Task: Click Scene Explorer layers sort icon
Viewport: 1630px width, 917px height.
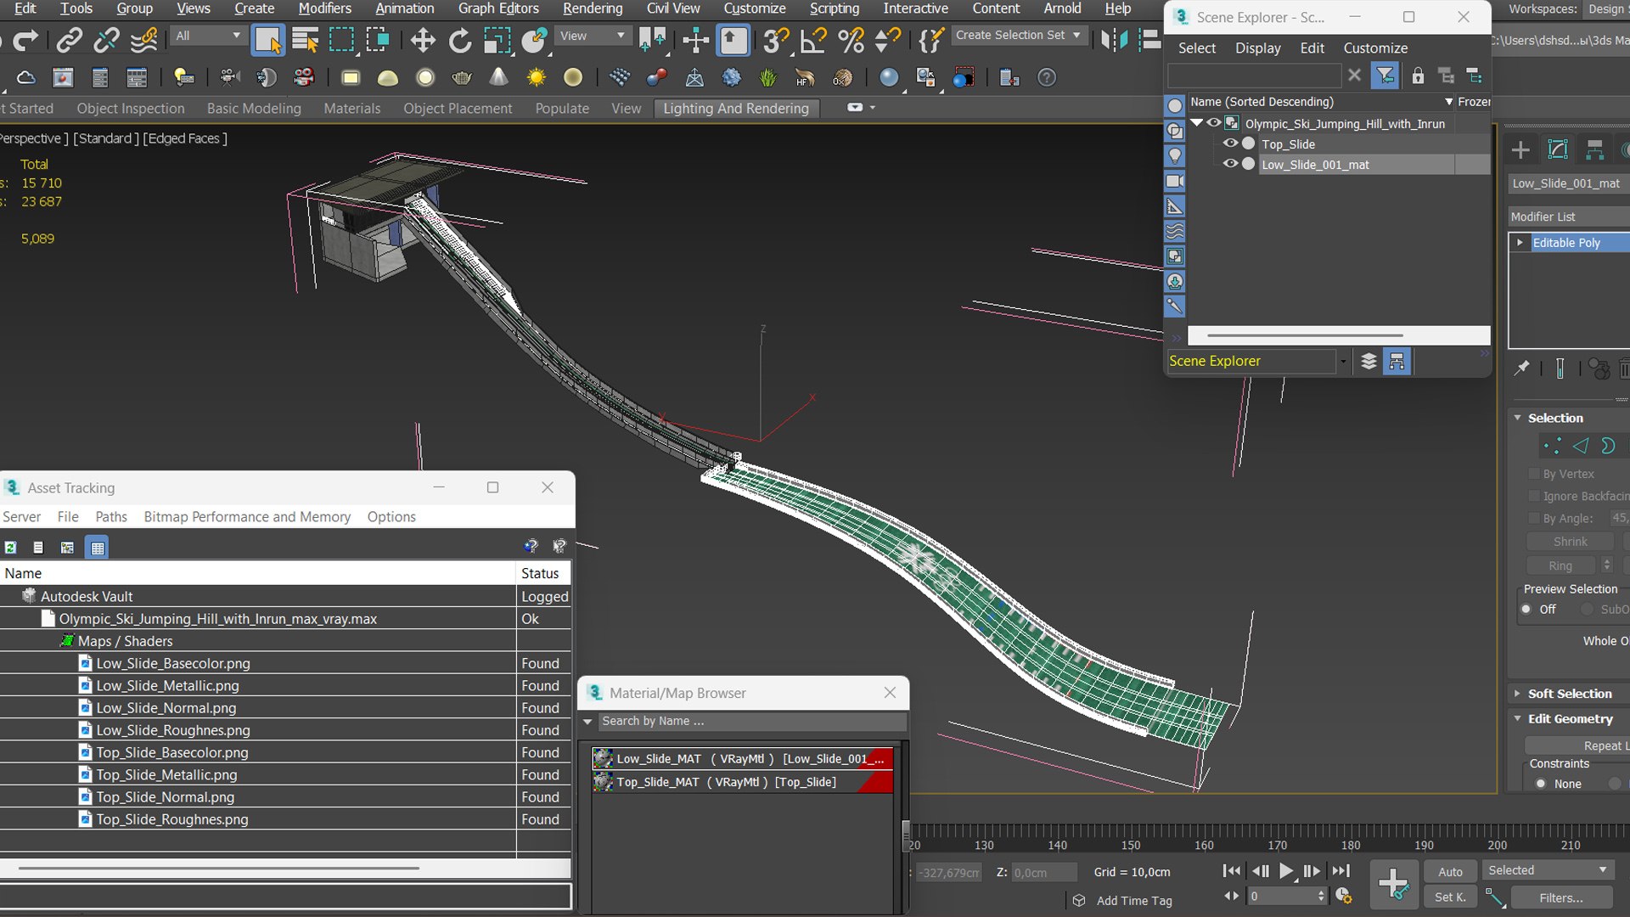Action: [x=1369, y=362]
